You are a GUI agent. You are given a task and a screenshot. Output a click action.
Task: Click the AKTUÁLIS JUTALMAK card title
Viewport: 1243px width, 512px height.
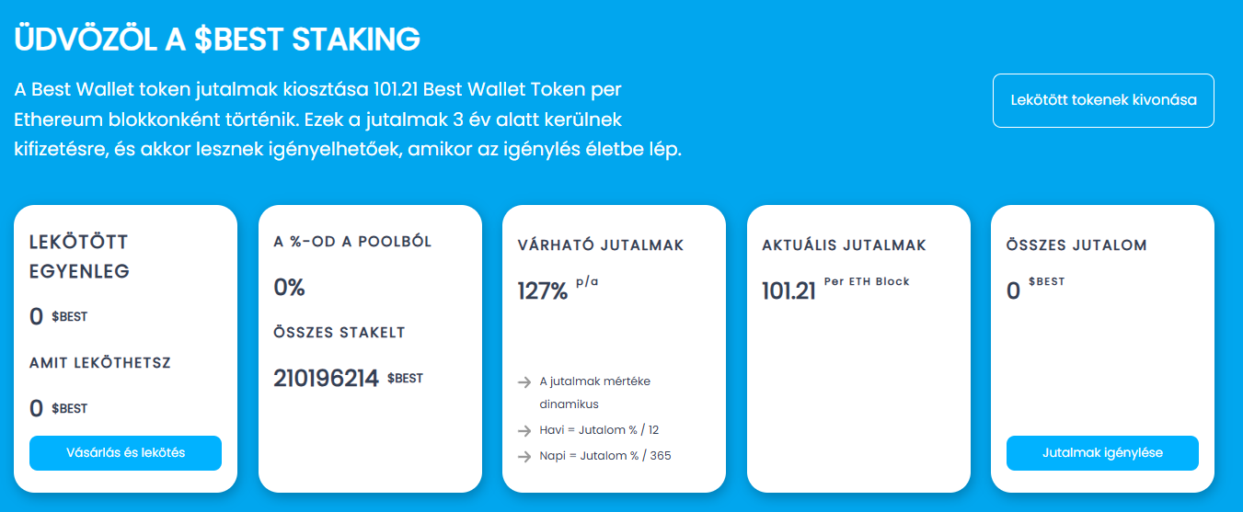click(844, 246)
